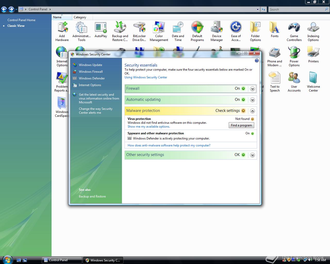Open Ease of Access Center icon
Image resolution: width=330 pixels, height=264 pixels.
click(236, 31)
